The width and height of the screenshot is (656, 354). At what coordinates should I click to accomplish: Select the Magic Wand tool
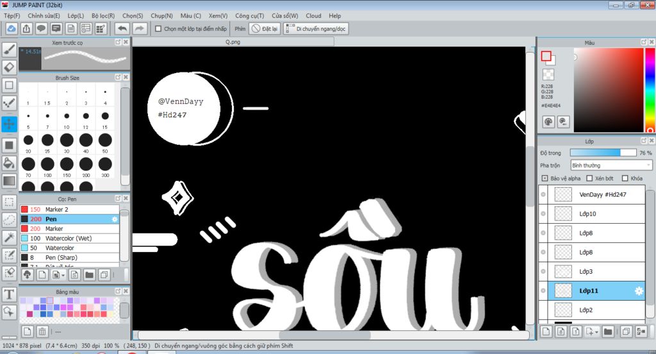click(x=9, y=237)
